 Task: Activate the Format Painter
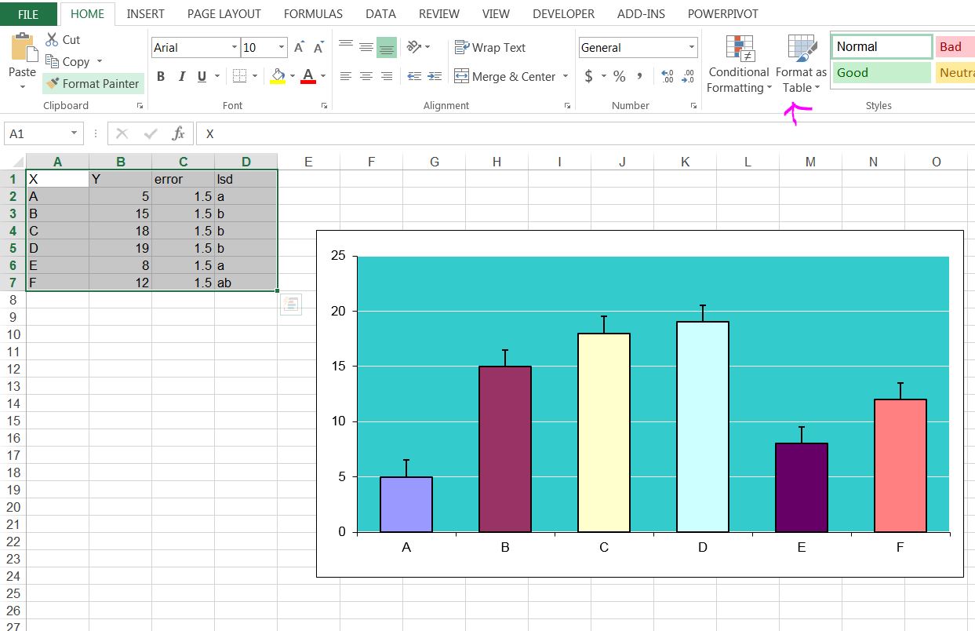[93, 83]
